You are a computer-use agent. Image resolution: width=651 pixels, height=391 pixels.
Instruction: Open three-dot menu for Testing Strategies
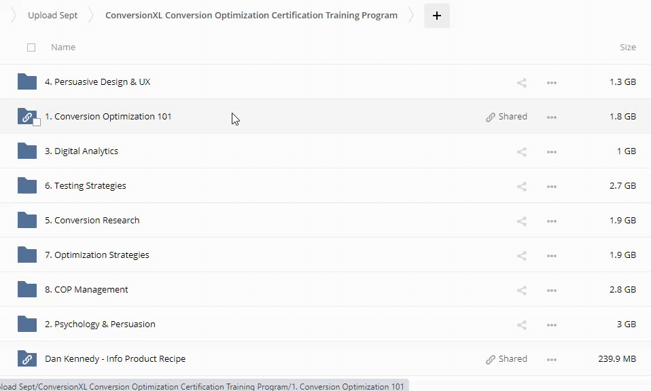pyautogui.click(x=552, y=187)
